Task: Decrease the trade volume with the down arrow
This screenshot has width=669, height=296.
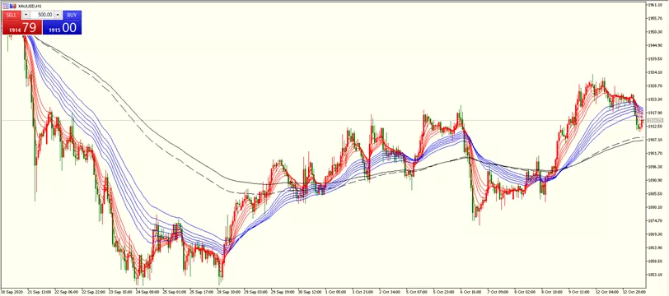Action: click(26, 15)
